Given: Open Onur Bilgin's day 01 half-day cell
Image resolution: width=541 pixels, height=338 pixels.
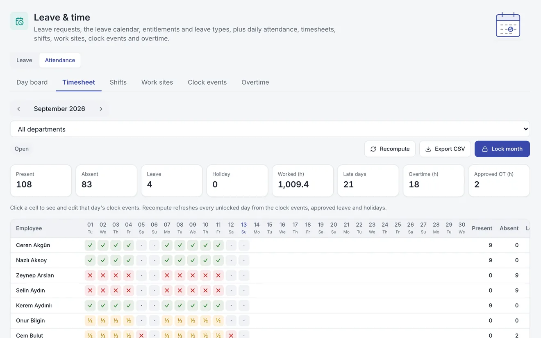Looking at the screenshot, I should 90,321.
